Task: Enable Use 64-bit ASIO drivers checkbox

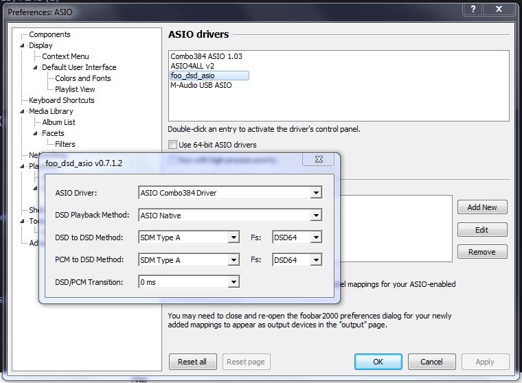Action: [x=172, y=144]
